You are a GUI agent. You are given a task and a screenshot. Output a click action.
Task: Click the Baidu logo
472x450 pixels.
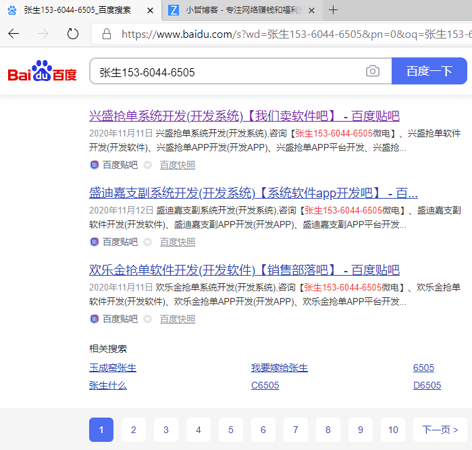42,71
